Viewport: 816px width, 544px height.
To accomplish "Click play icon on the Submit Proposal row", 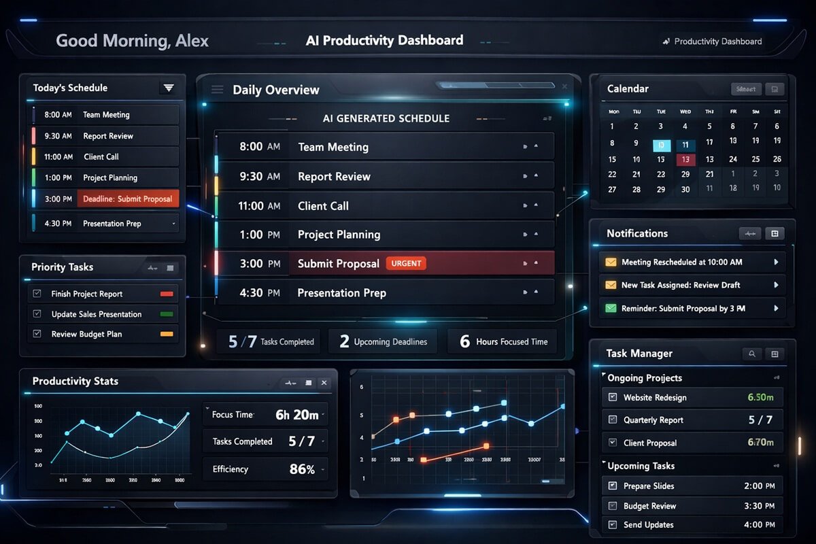I will click(524, 263).
